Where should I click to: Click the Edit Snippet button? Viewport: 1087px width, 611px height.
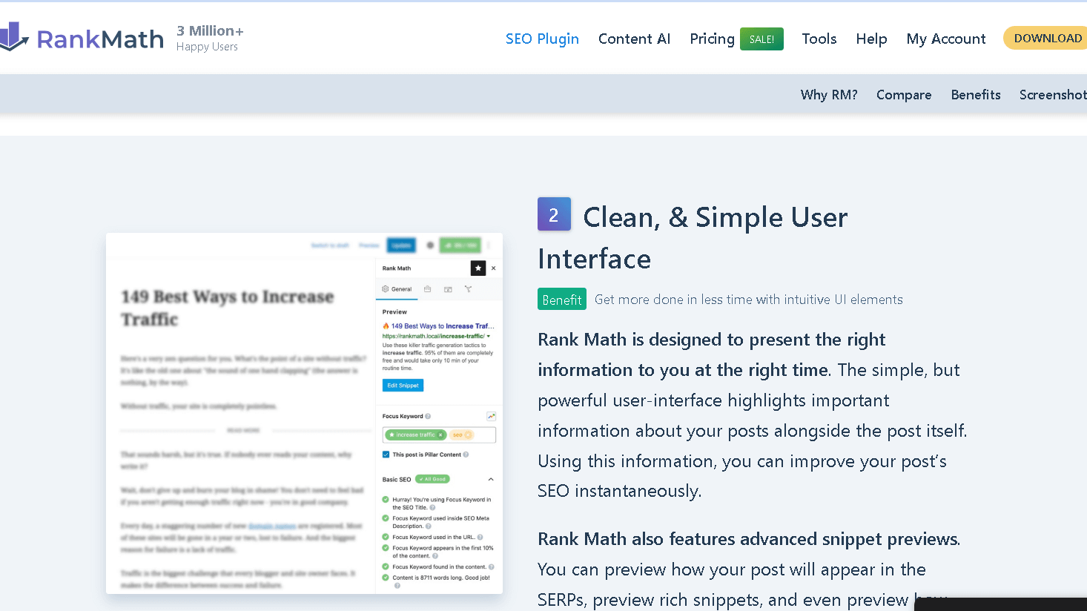(403, 386)
